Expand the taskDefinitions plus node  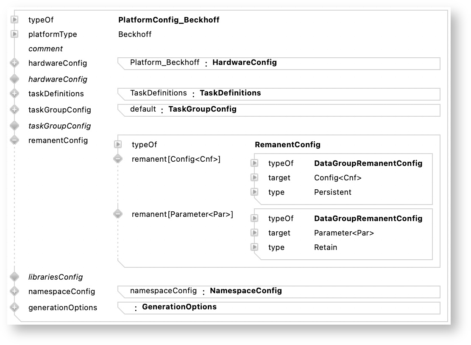point(15,94)
